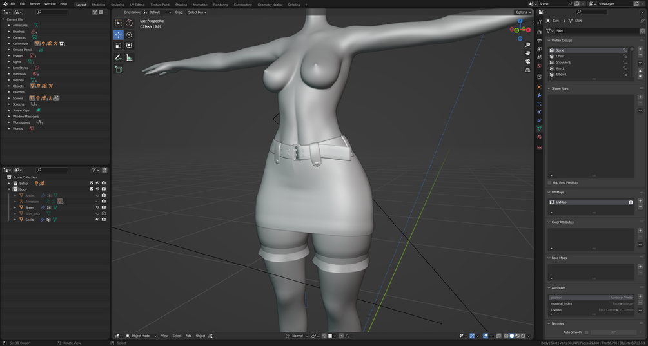Open the Orientation Default dropdown
Screen dimensions: 648x346
(157, 12)
